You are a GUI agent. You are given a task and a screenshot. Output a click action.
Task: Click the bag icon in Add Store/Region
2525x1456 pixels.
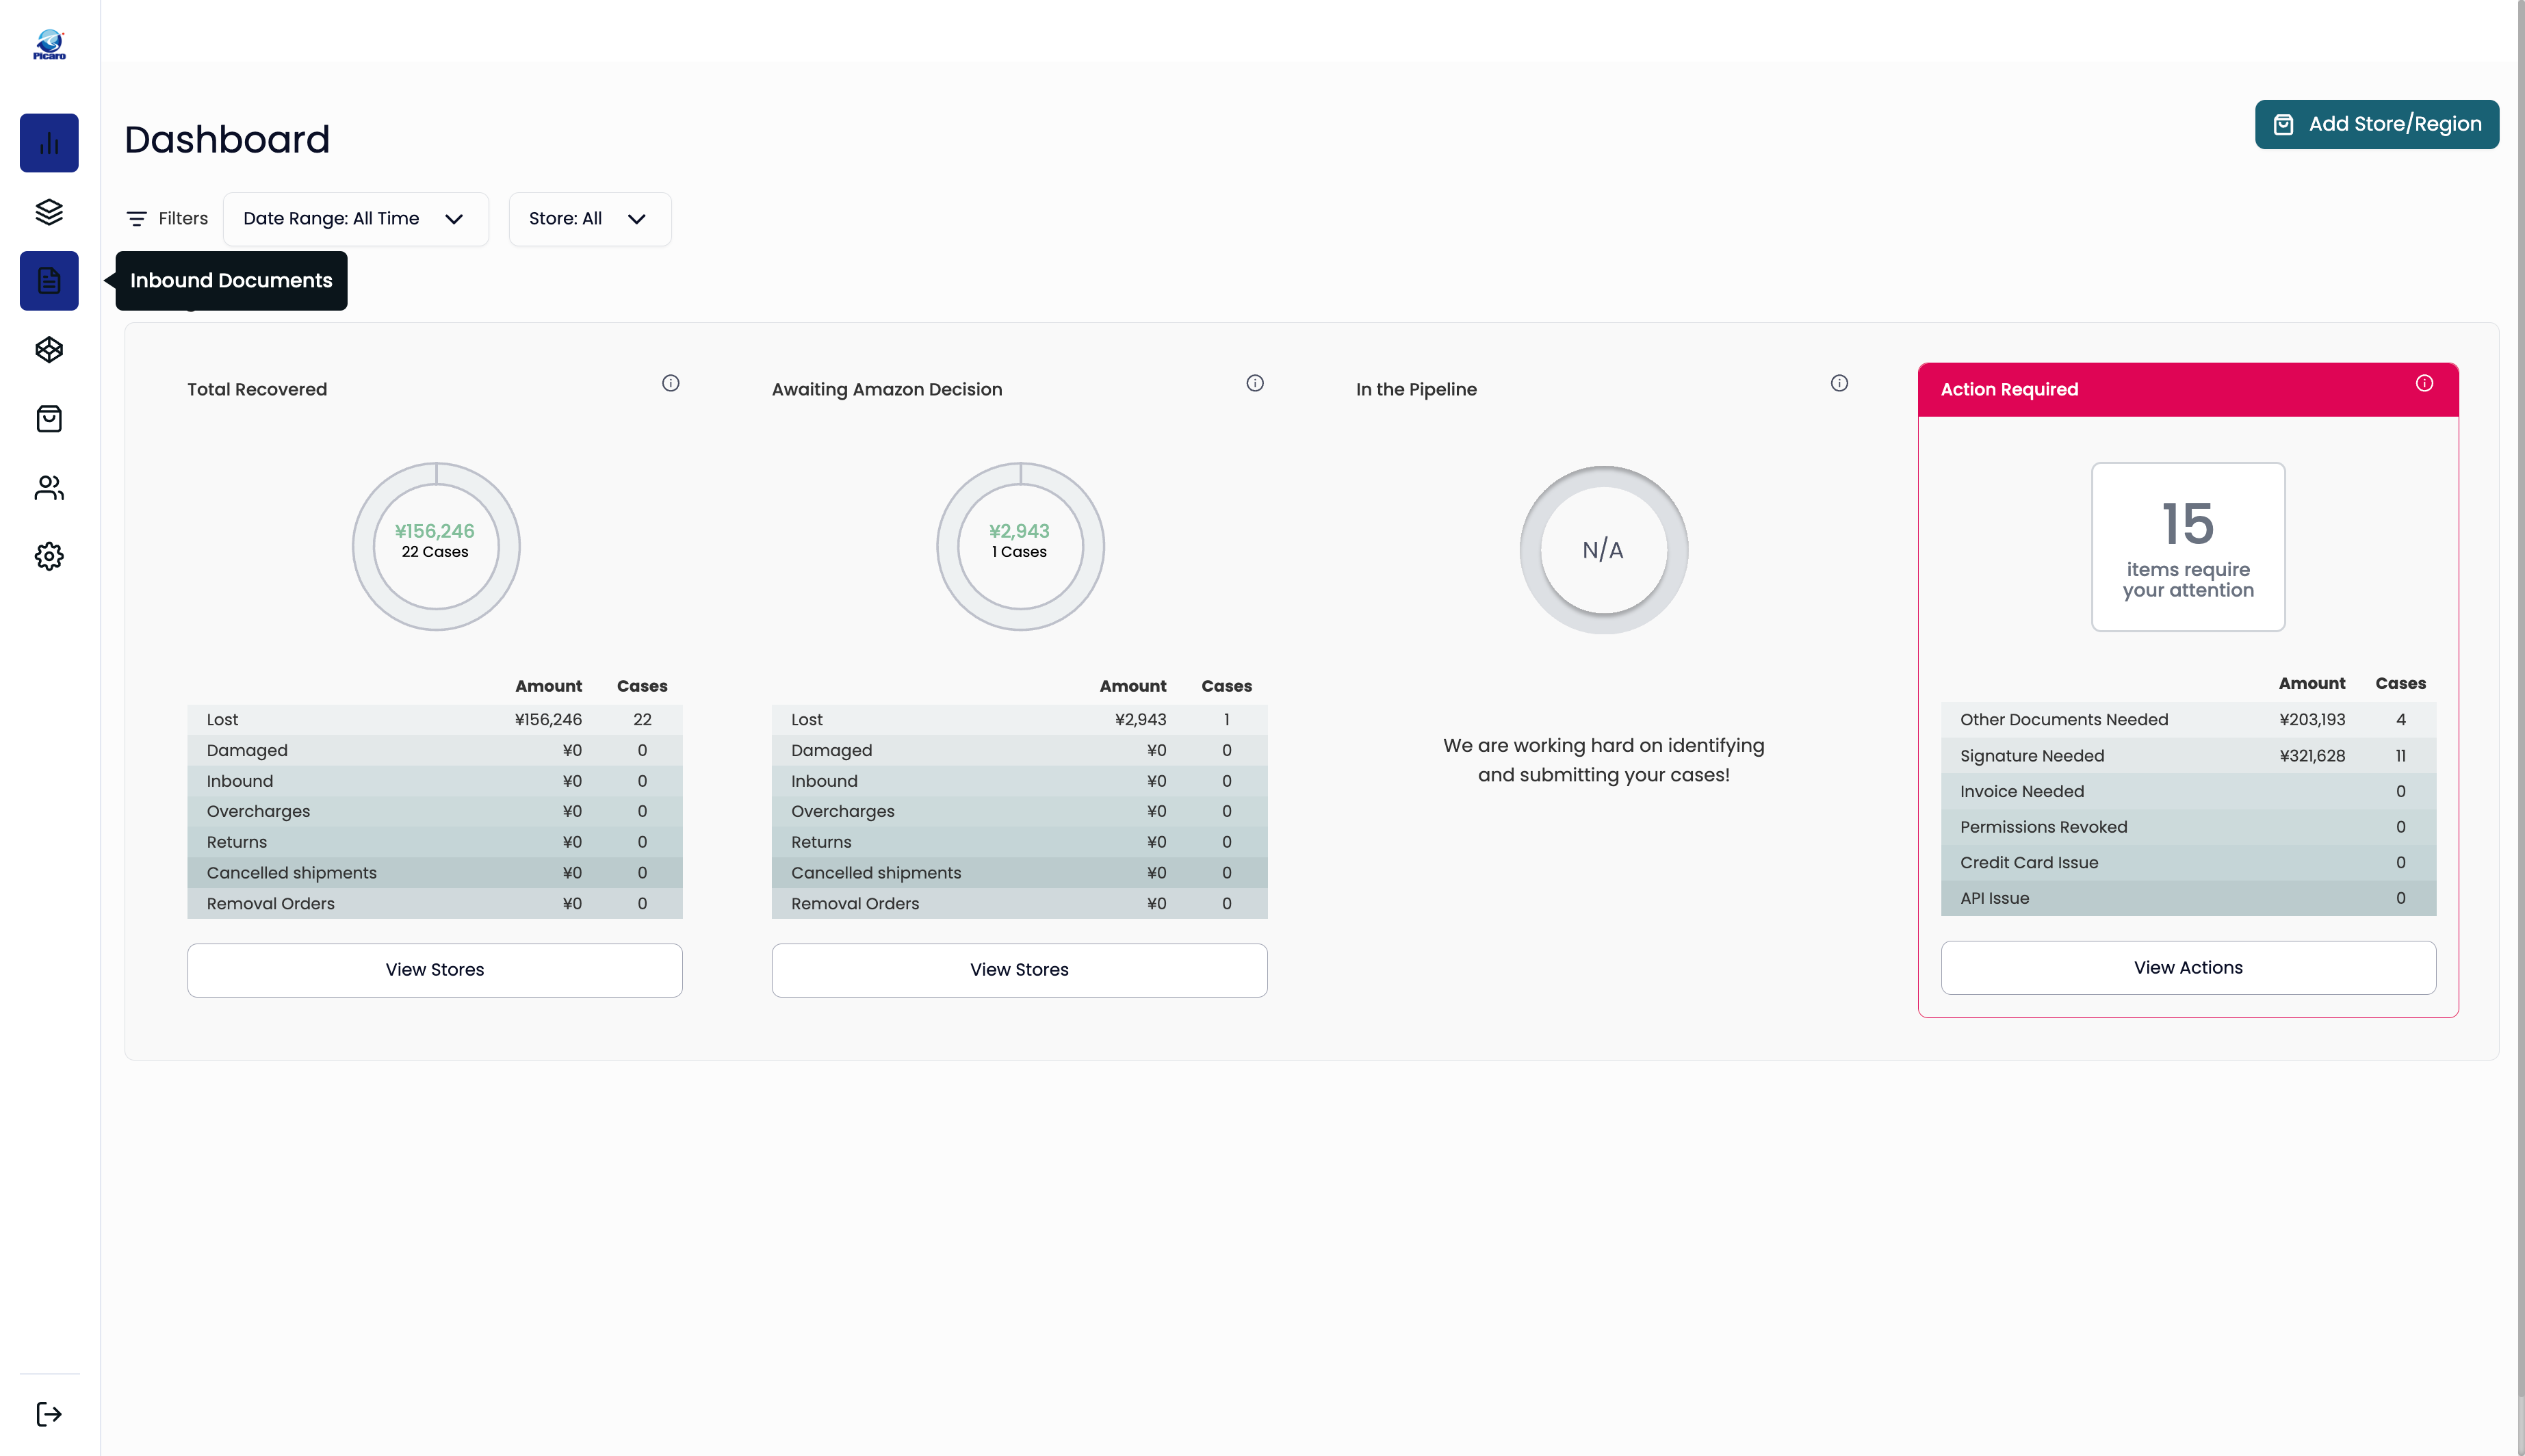2284,125
